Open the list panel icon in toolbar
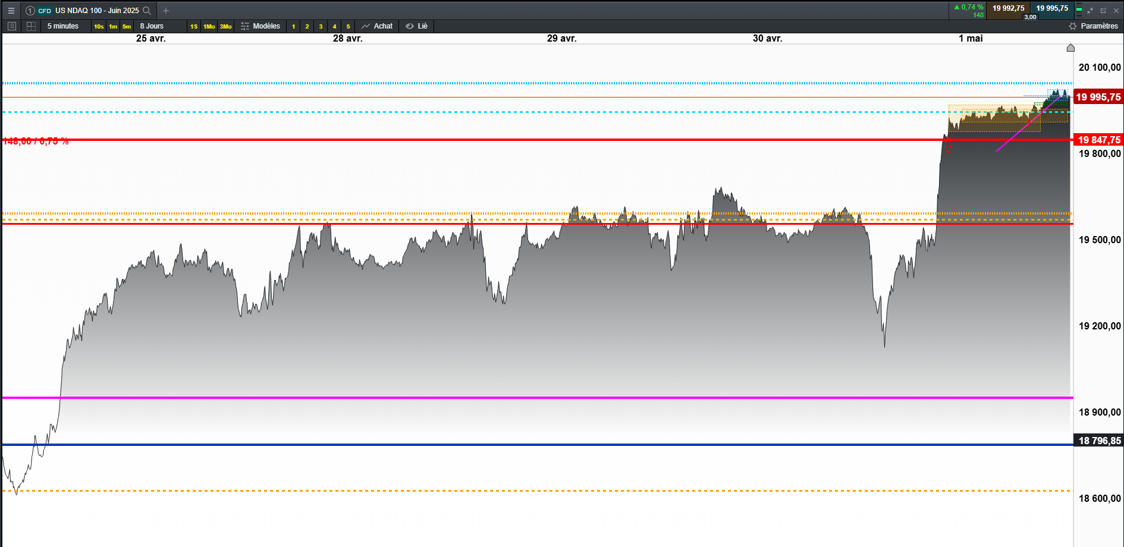The height and width of the screenshot is (547, 1124). (x=11, y=26)
